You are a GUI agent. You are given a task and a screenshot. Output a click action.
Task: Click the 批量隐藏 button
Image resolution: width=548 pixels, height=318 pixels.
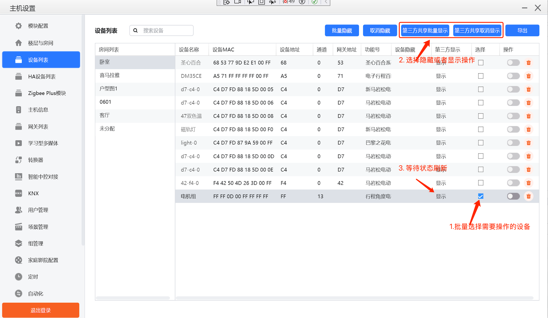click(341, 31)
